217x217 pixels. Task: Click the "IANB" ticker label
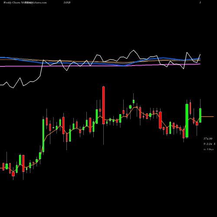coord(67,3)
